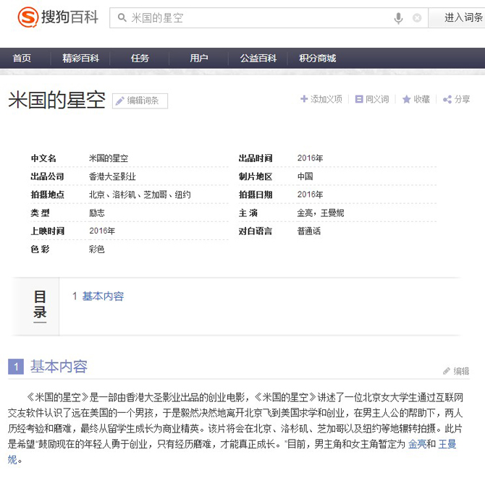Jump to 基本内容 in table of contents
Image resolution: width=485 pixels, height=478 pixels.
tap(103, 296)
